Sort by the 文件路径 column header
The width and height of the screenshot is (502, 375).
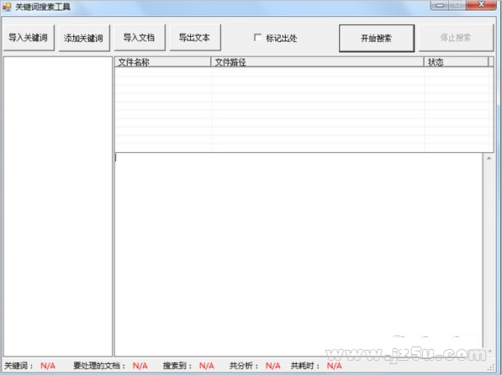point(317,62)
